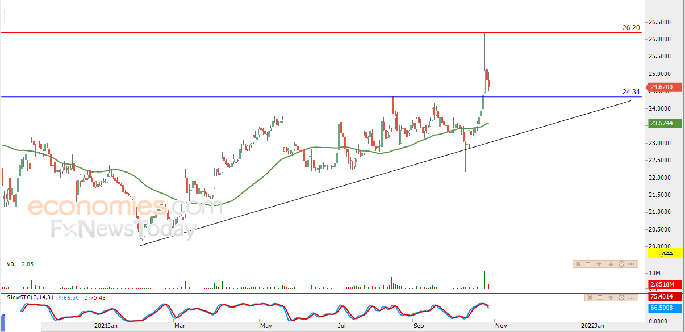The height and width of the screenshot is (332, 685).
Task: Click the 22.0000 price axis label
Action: tap(661, 178)
